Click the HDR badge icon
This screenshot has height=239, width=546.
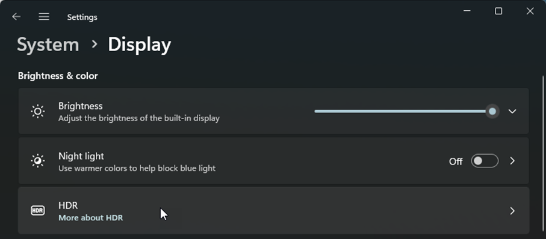point(37,211)
